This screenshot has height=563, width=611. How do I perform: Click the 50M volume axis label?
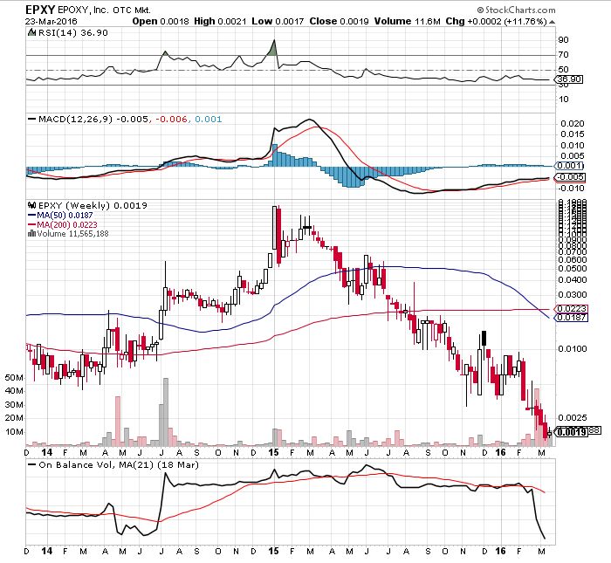pyautogui.click(x=14, y=378)
